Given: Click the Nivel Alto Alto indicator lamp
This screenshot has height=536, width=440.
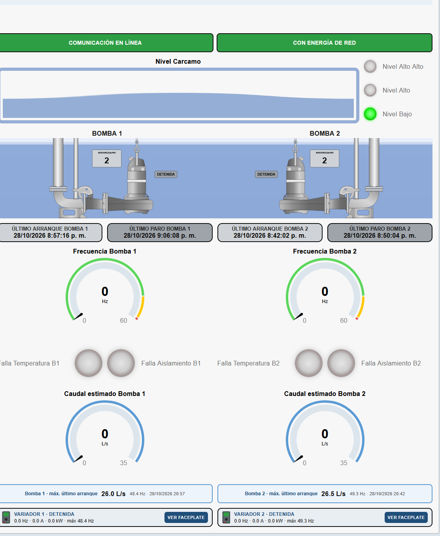Looking at the screenshot, I should [370, 66].
